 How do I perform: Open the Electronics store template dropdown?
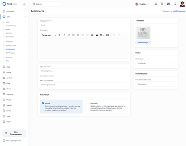click(155, 84)
